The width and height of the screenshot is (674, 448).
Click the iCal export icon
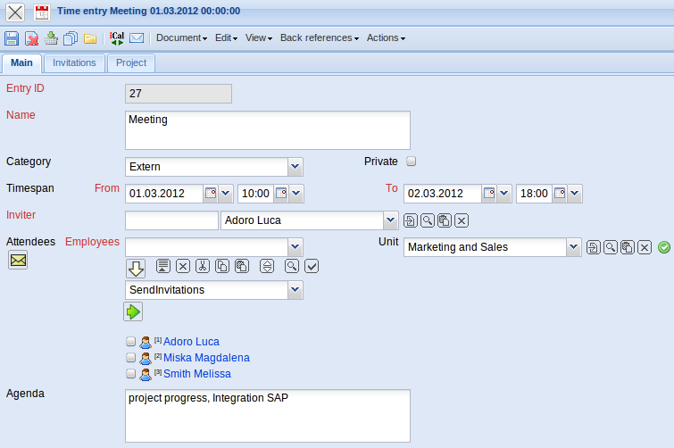point(117,38)
